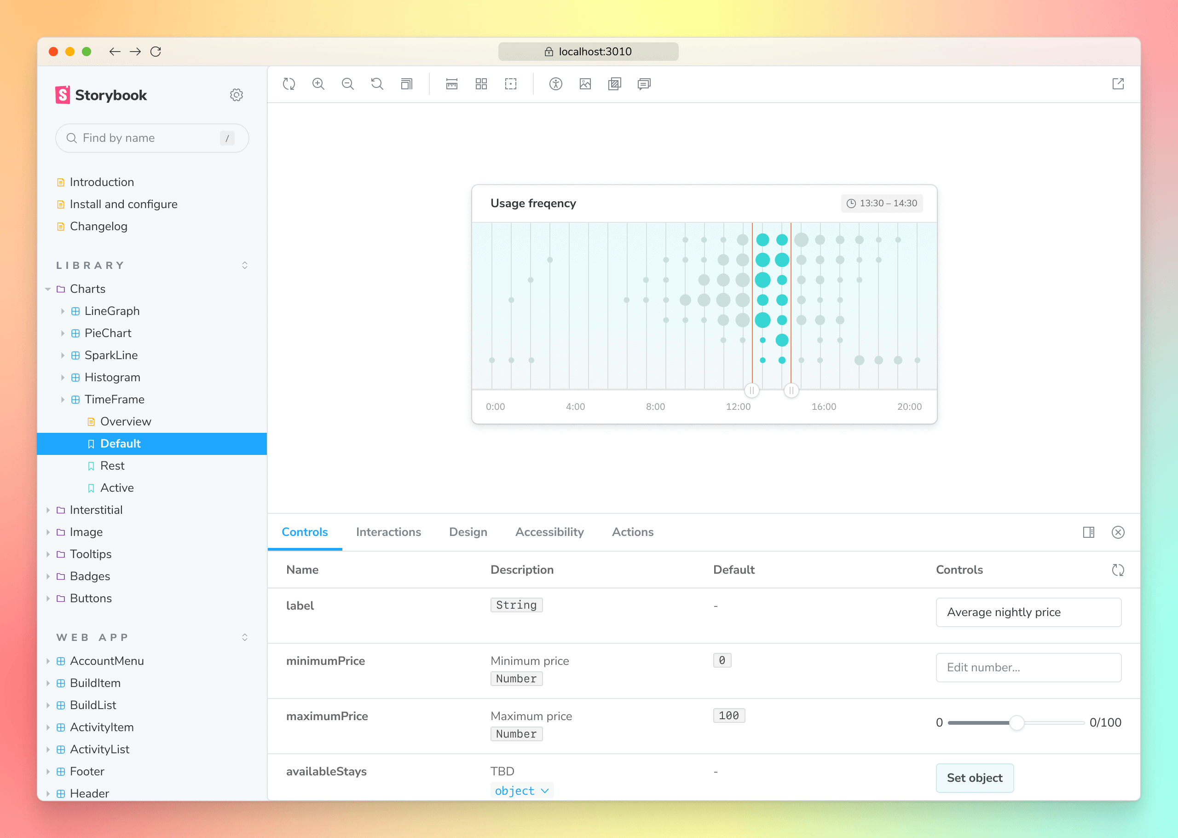
Task: Open the accessibility vision simulator icon
Action: pos(555,84)
